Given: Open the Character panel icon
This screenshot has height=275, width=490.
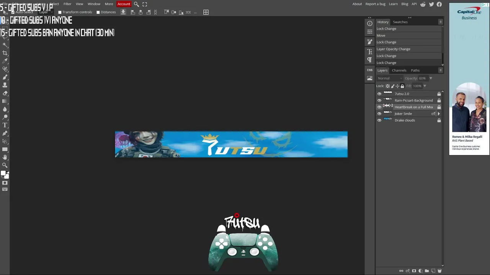Looking at the screenshot, I should click(370, 52).
